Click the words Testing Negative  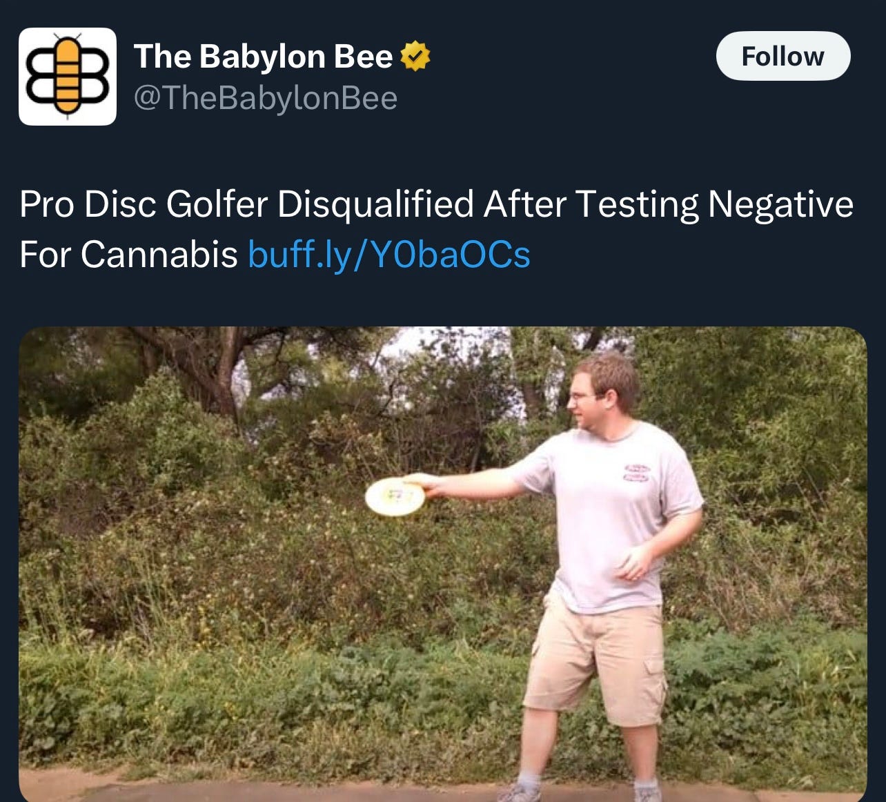click(714, 204)
